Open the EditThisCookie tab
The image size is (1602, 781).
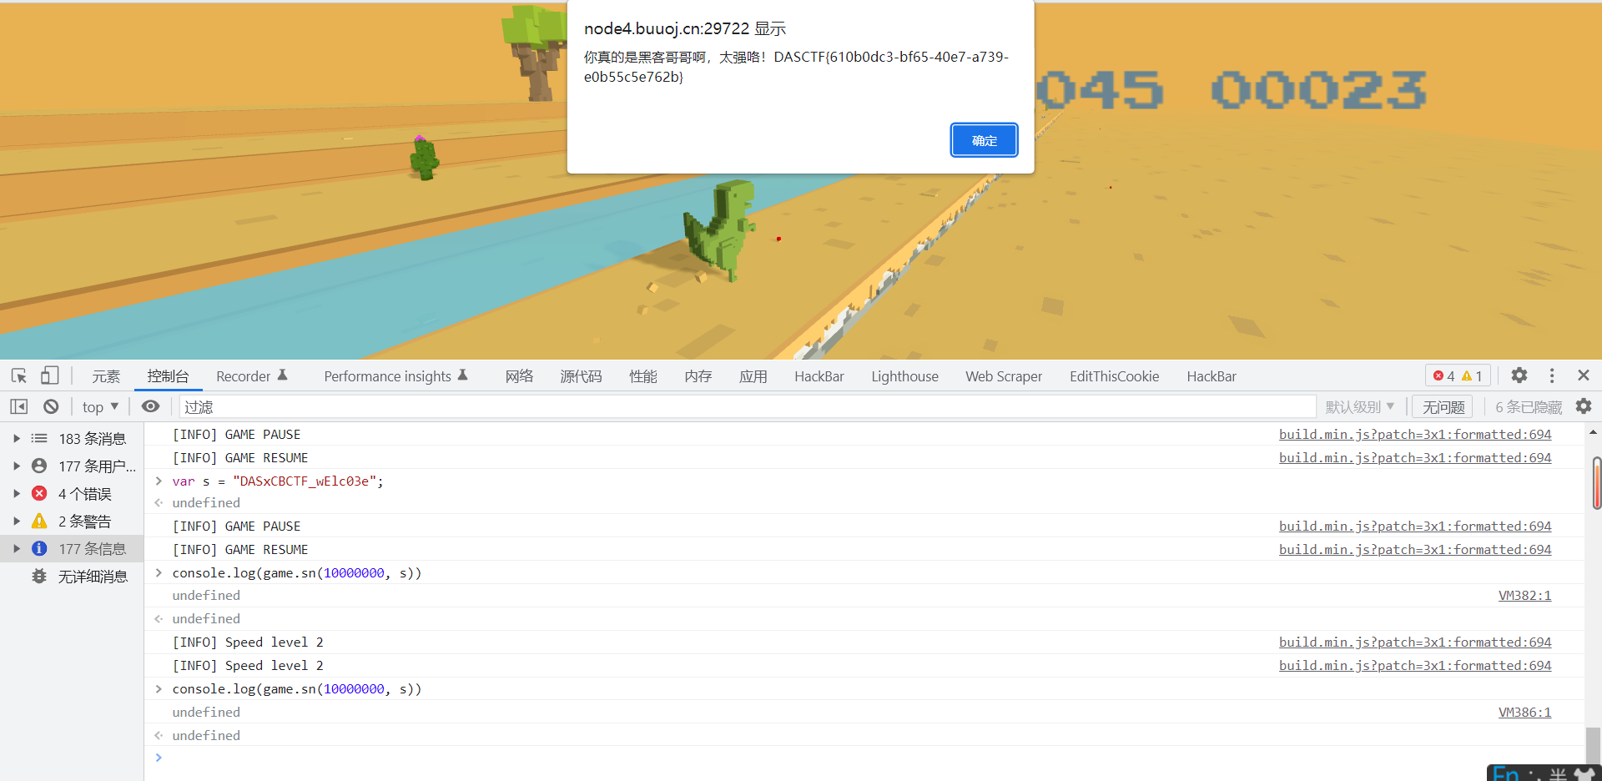tap(1115, 376)
